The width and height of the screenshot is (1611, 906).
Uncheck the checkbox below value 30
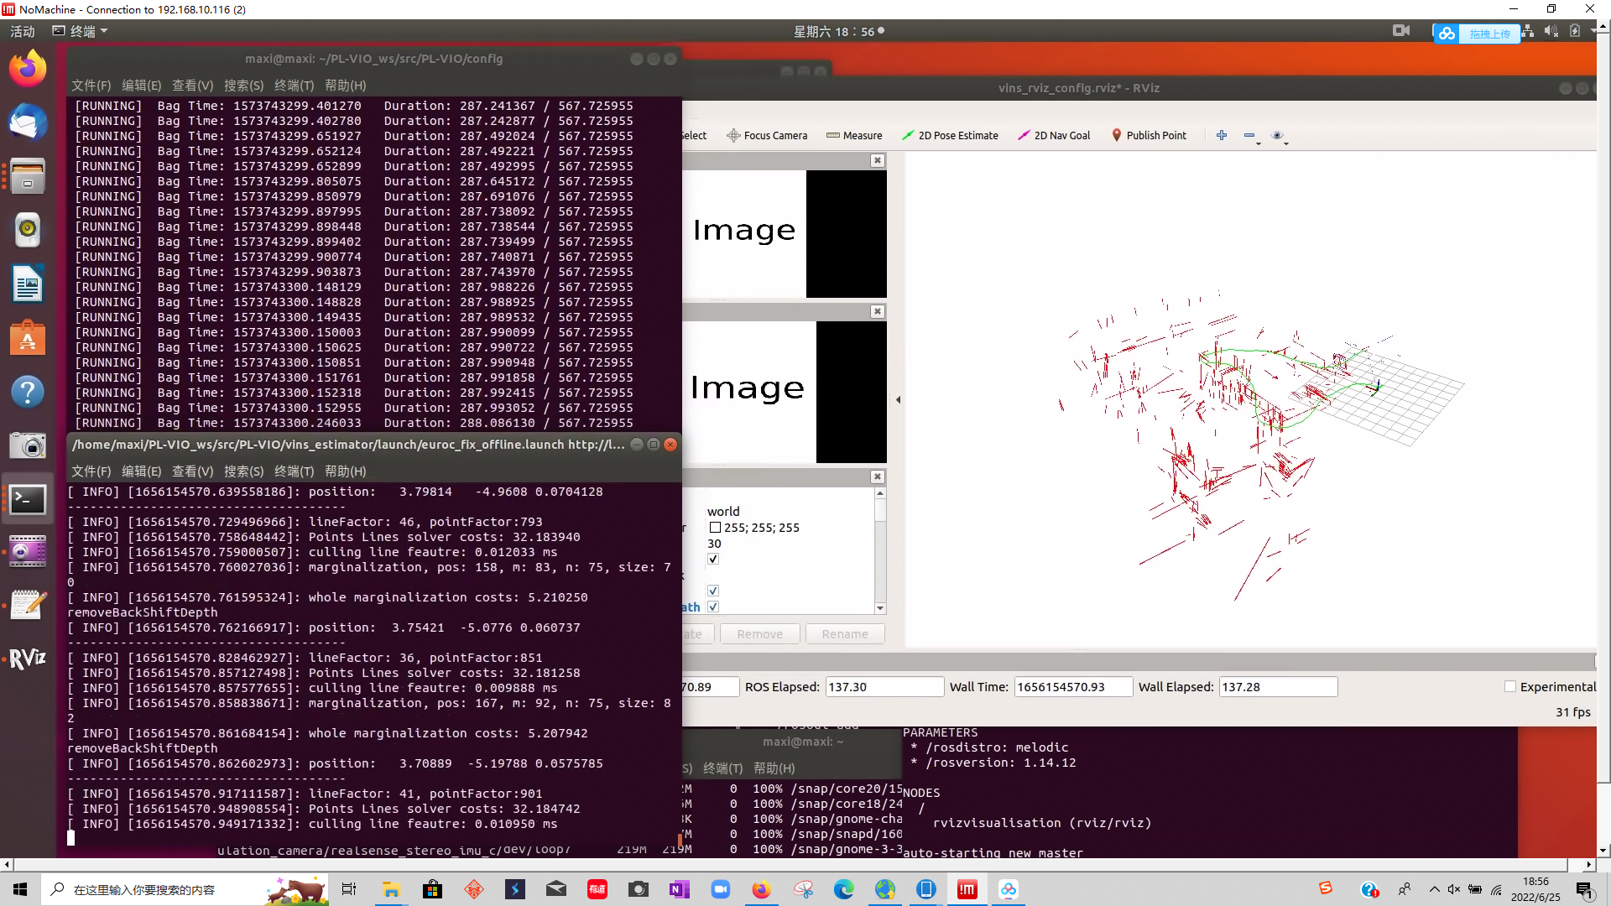pos(713,559)
